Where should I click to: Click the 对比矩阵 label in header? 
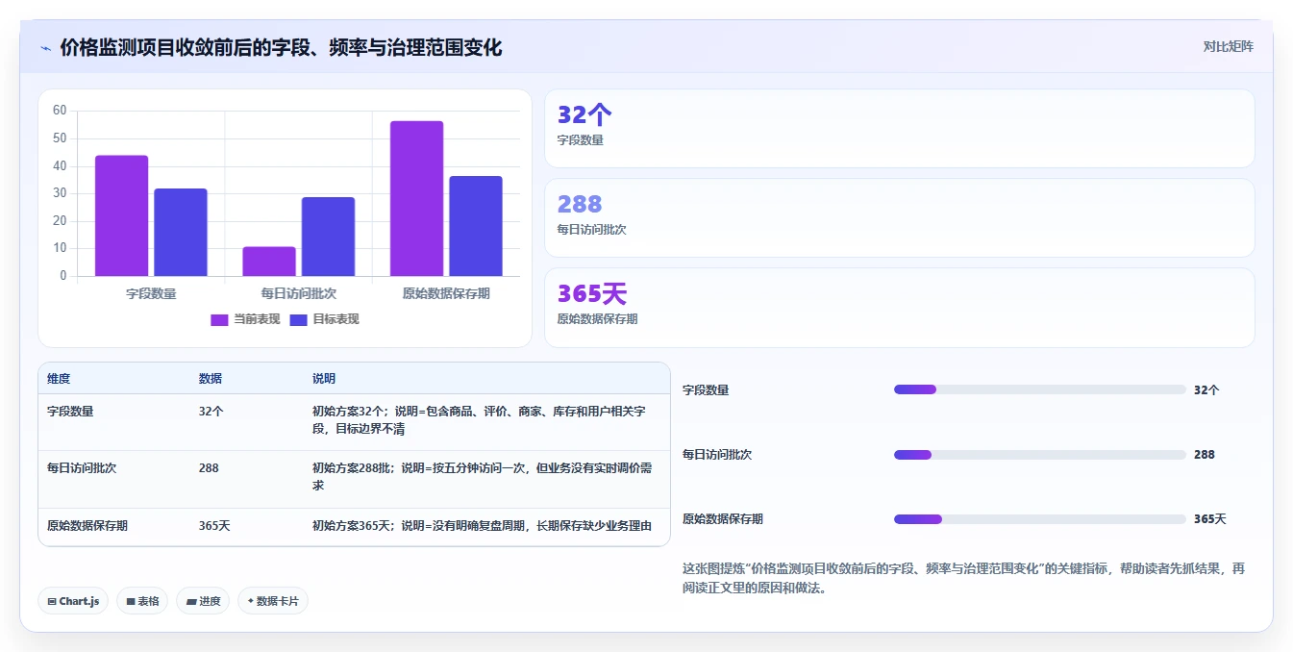click(1228, 46)
